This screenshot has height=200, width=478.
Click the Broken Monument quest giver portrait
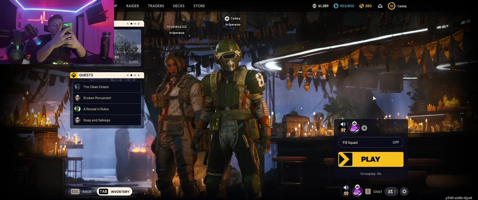click(x=78, y=98)
